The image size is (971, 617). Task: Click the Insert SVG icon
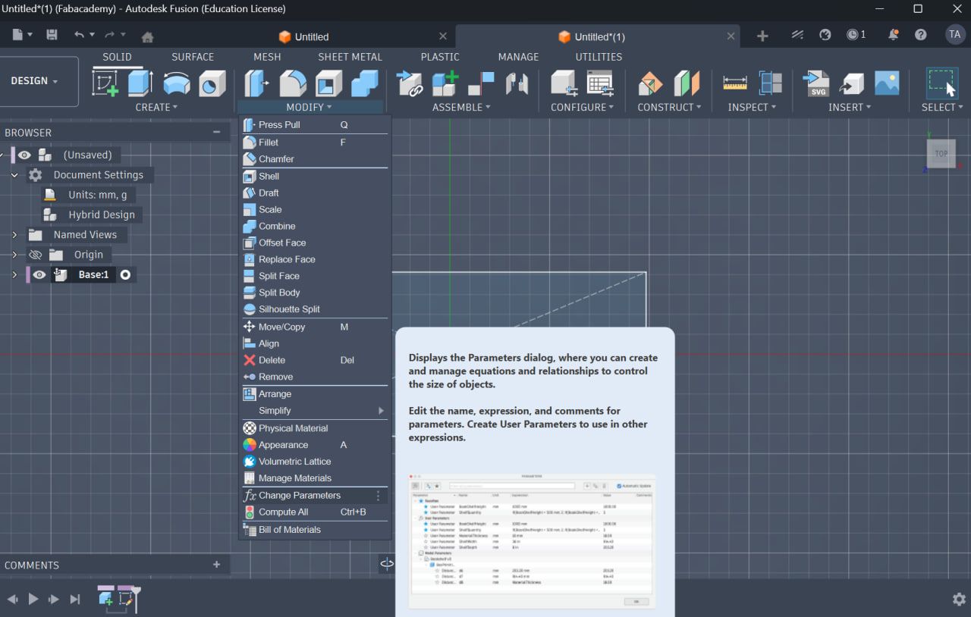(x=816, y=83)
